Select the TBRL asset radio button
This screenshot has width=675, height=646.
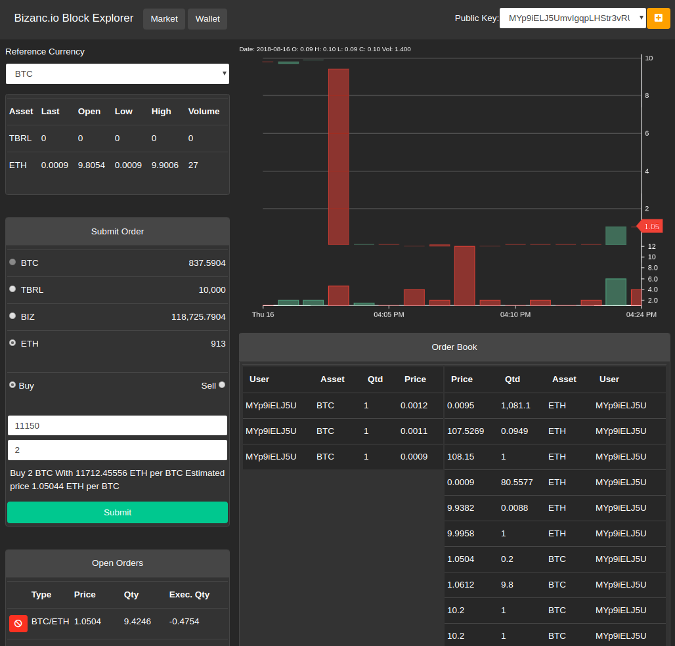click(12, 289)
